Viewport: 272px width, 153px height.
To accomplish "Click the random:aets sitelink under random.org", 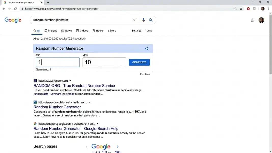I will tap(41, 94).
